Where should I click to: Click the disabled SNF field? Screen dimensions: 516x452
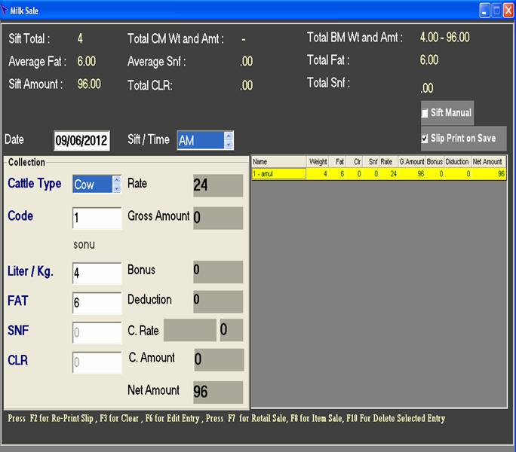97,332
